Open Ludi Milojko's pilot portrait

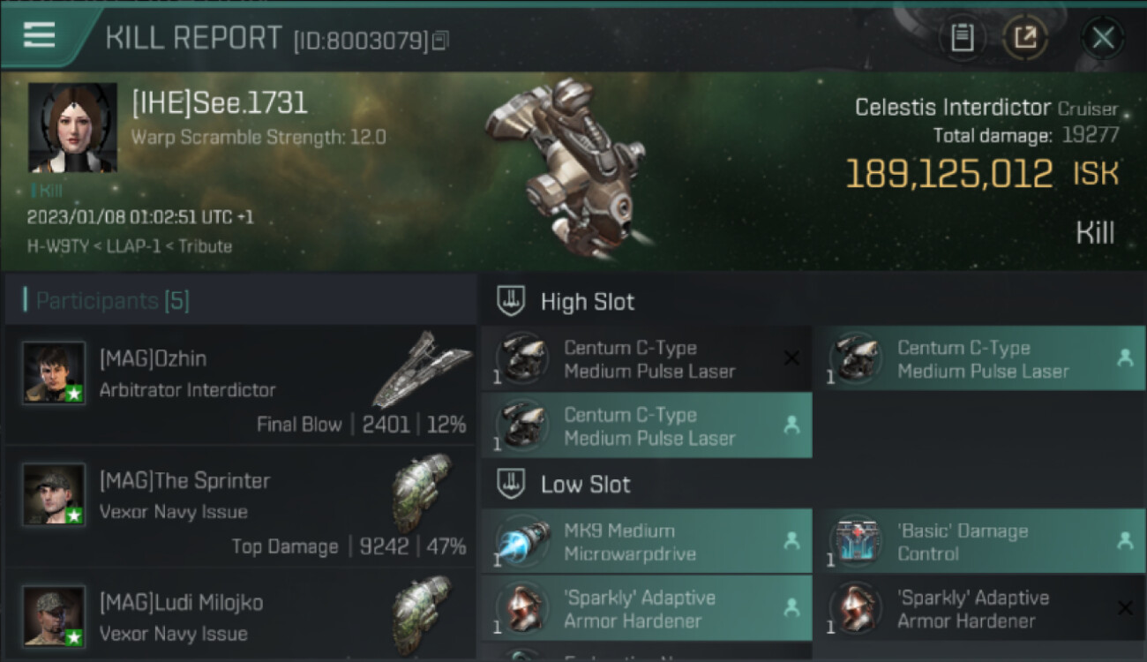[x=54, y=616]
